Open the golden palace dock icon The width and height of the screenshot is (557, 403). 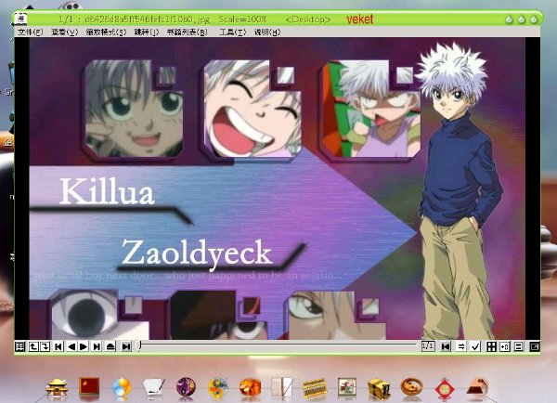tap(57, 388)
